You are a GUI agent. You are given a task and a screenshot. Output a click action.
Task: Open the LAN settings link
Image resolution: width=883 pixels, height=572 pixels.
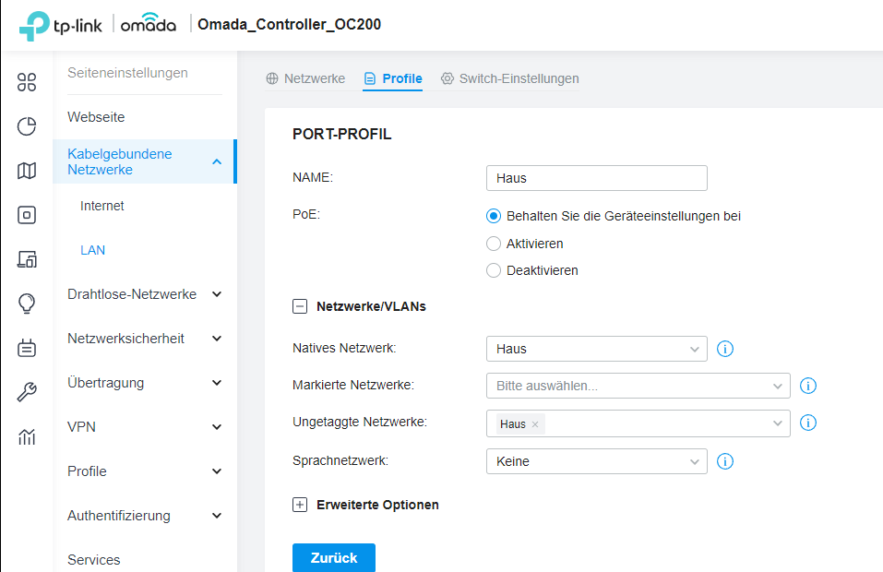coord(93,250)
